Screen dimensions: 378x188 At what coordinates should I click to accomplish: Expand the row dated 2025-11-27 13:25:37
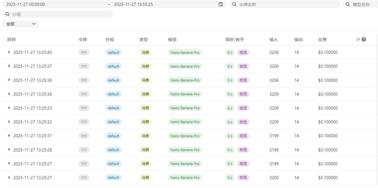point(9,66)
